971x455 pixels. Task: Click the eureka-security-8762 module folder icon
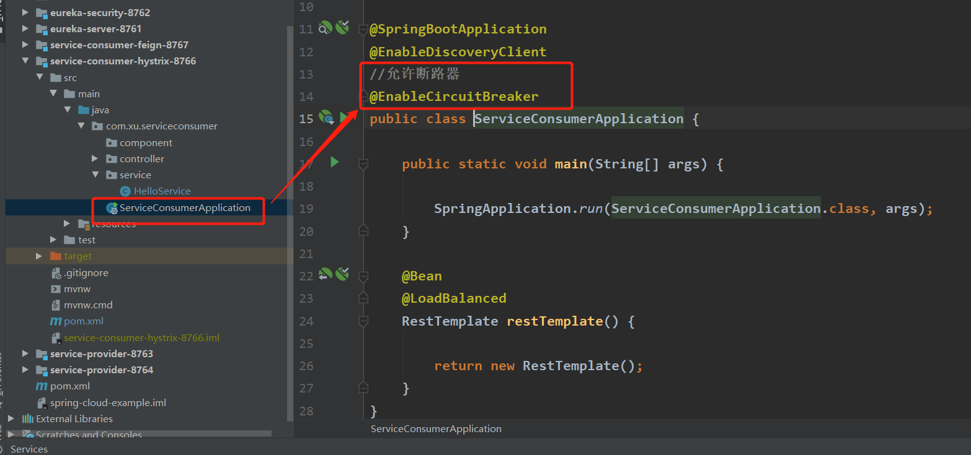(42, 12)
